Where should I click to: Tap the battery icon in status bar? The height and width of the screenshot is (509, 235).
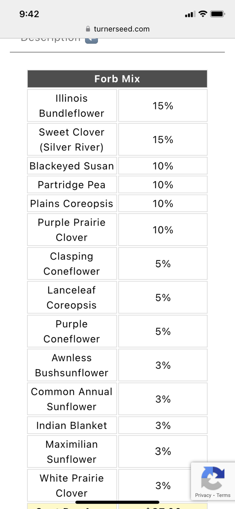218,14
